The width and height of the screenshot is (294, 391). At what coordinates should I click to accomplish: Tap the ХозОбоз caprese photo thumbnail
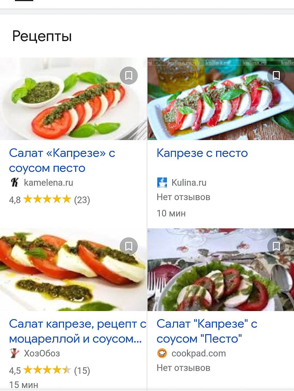pos(73,270)
